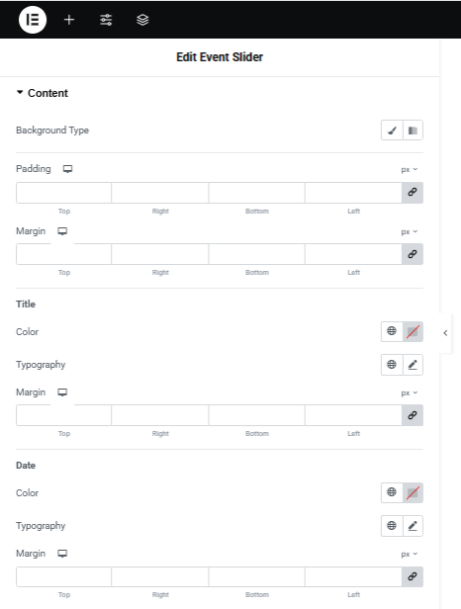Image resolution: width=461 pixels, height=609 pixels.
Task: Click the Date Typography globe icon
Action: pos(392,526)
